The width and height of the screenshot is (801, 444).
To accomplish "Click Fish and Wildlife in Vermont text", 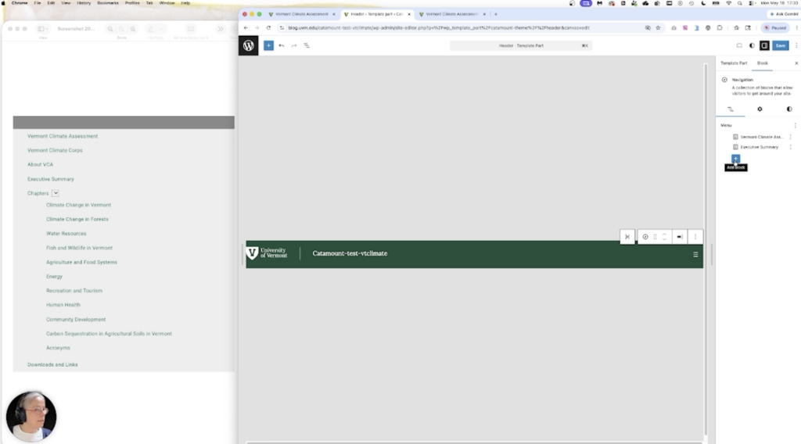I will tap(79, 248).
